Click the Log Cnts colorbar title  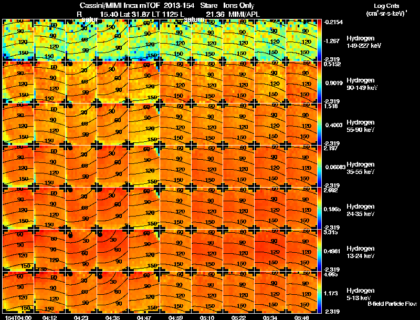click(x=386, y=9)
